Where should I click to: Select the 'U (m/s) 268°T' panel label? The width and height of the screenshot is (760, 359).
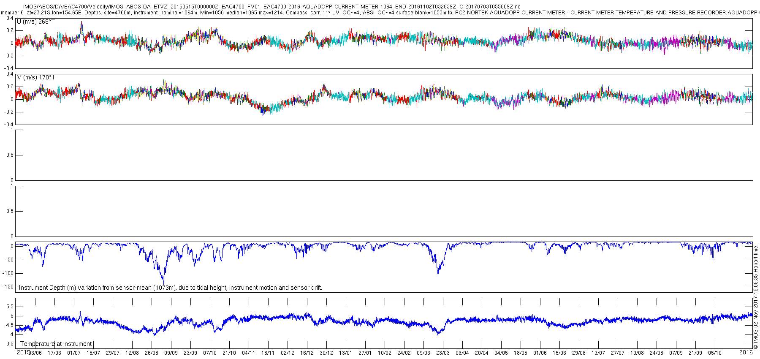pyautogui.click(x=36, y=22)
